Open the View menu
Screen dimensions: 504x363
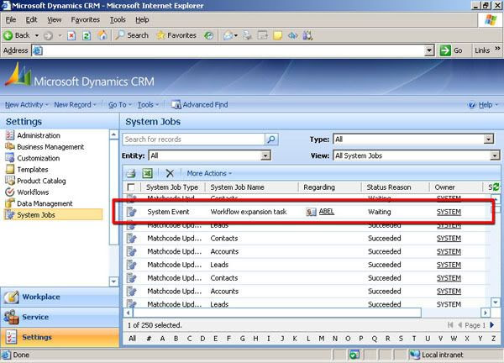55,20
